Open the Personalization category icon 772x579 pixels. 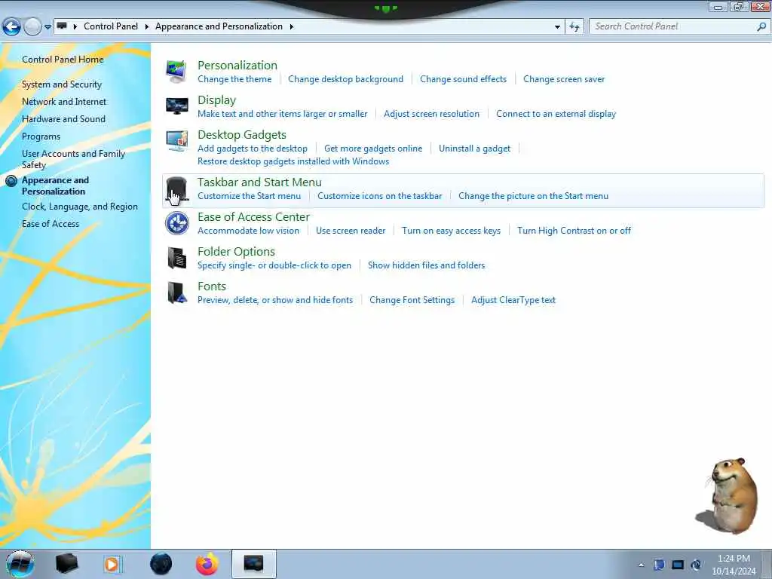pos(176,72)
